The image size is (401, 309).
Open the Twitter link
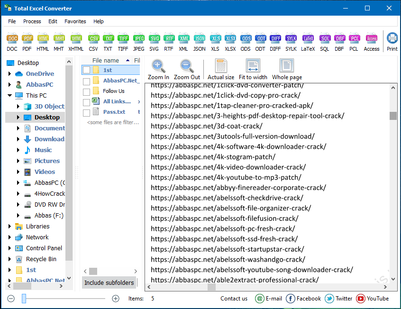tap(338, 299)
